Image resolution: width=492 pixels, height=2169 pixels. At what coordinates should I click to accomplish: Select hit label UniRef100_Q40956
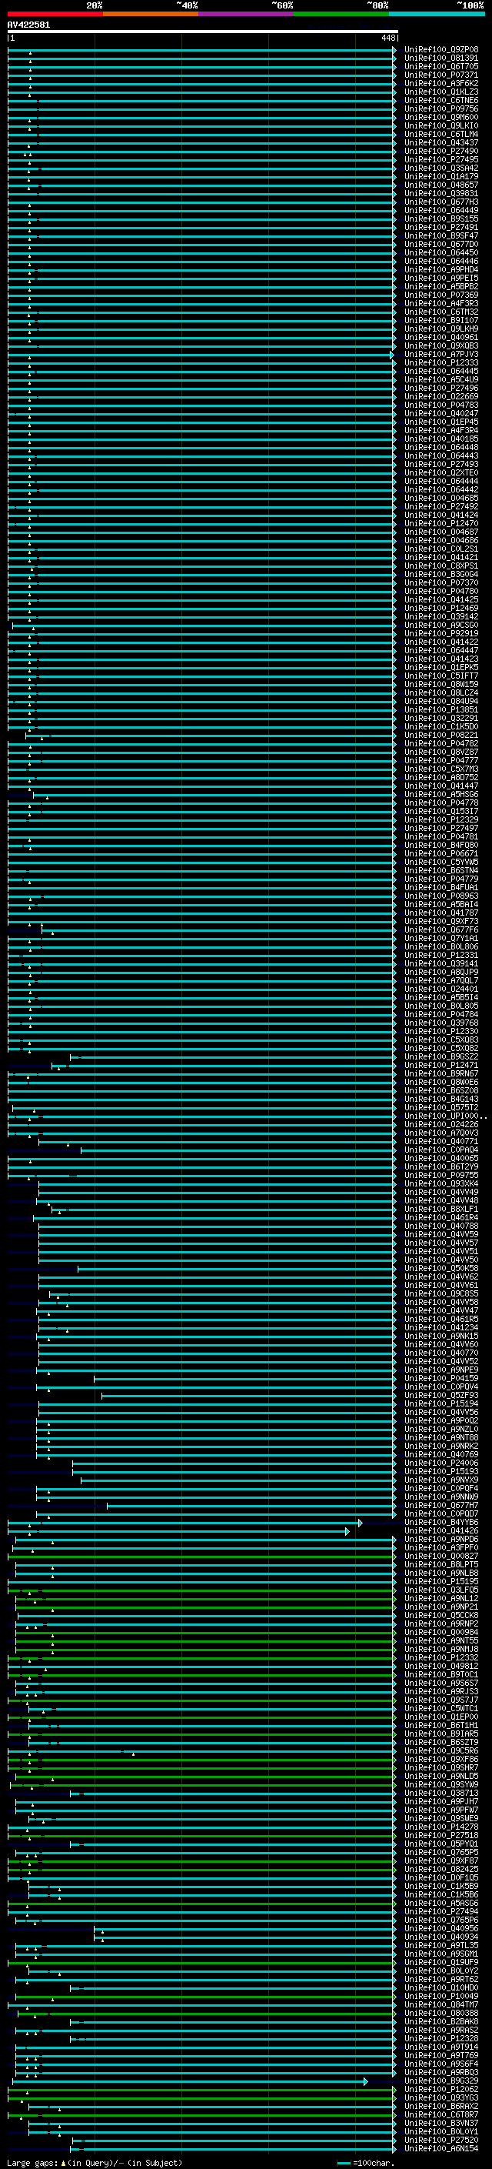click(x=441, y=1928)
